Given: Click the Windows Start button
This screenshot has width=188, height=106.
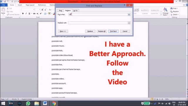Looking at the screenshot, I should (3, 103).
